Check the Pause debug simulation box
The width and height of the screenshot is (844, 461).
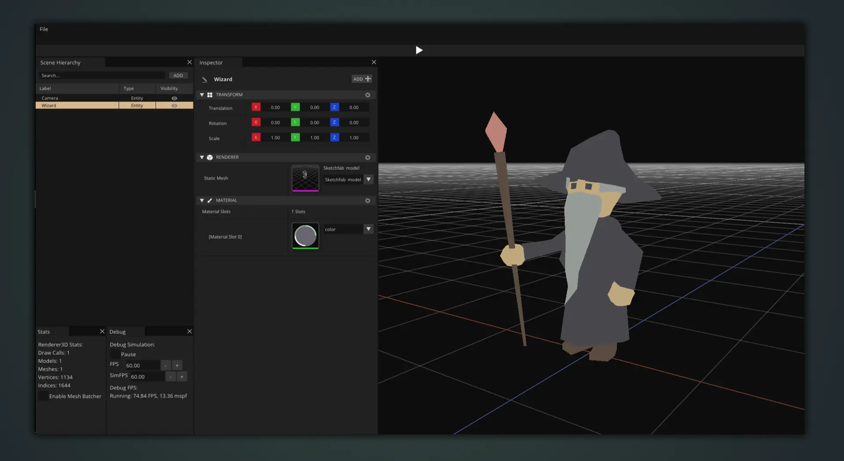click(115, 354)
